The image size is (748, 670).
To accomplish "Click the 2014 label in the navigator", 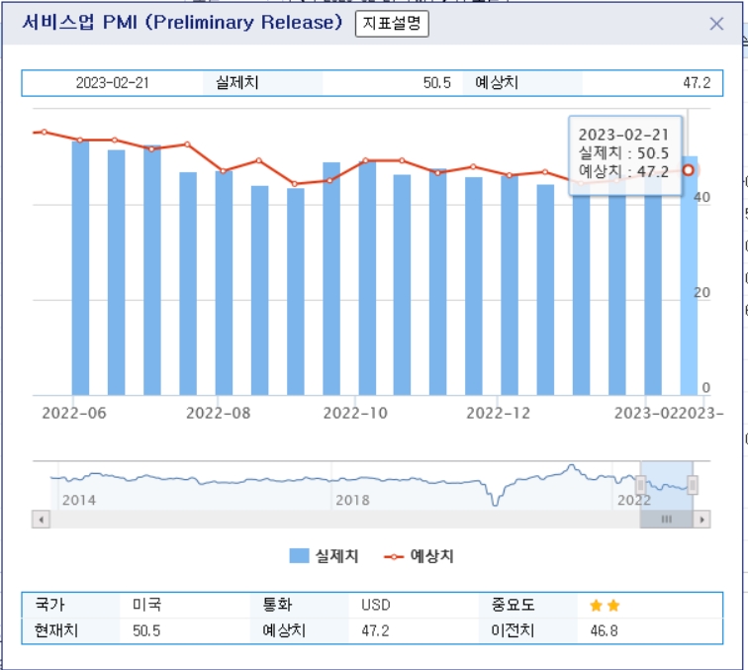I will (79, 500).
